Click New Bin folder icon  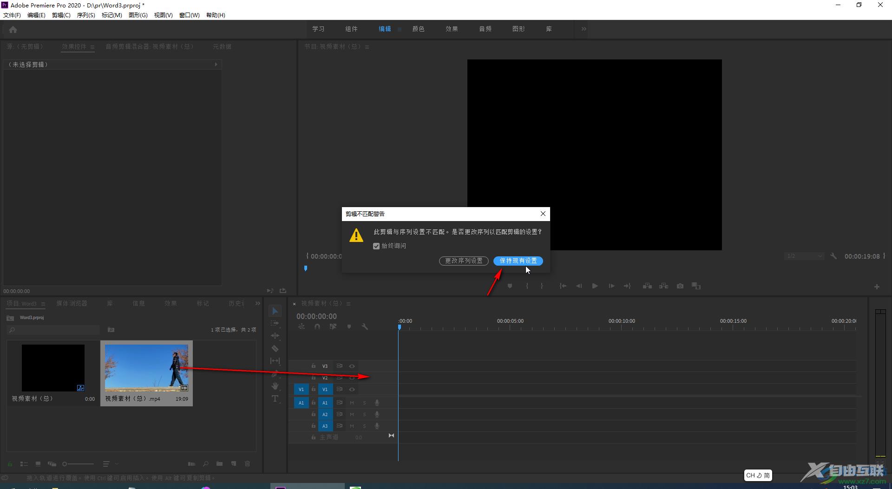tap(219, 463)
